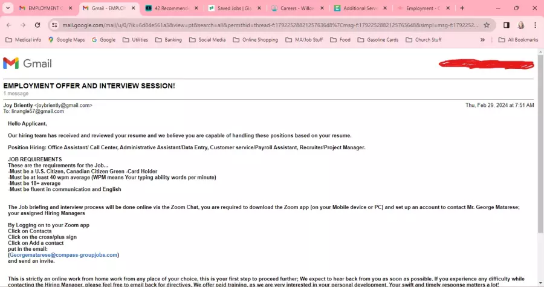Click the address bar URL field
The height and width of the screenshot is (287, 544).
(x=270, y=25)
